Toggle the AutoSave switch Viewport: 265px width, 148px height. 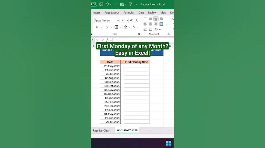94,4
